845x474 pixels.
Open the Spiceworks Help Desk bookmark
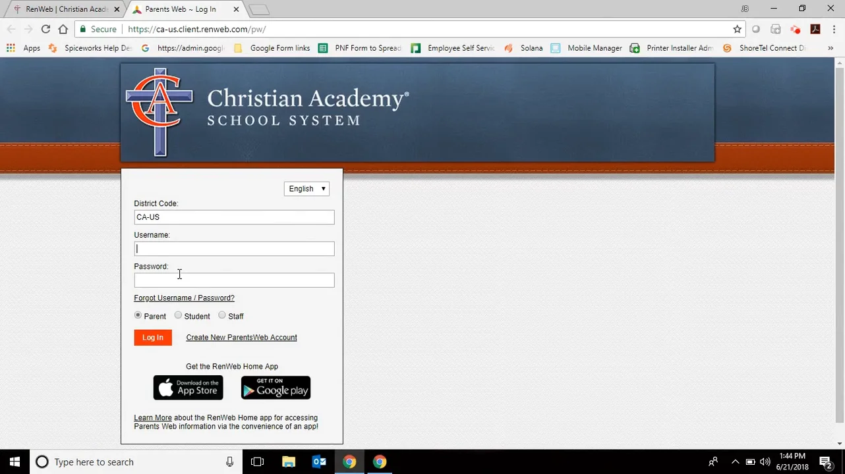click(x=90, y=48)
